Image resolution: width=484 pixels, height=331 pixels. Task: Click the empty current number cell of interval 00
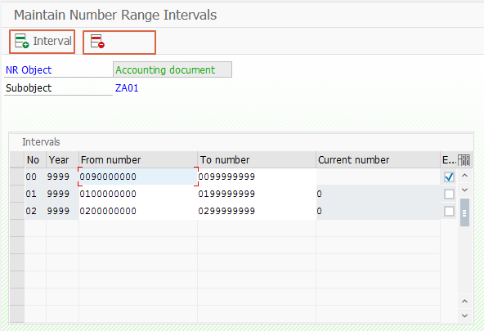pyautogui.click(x=378, y=177)
